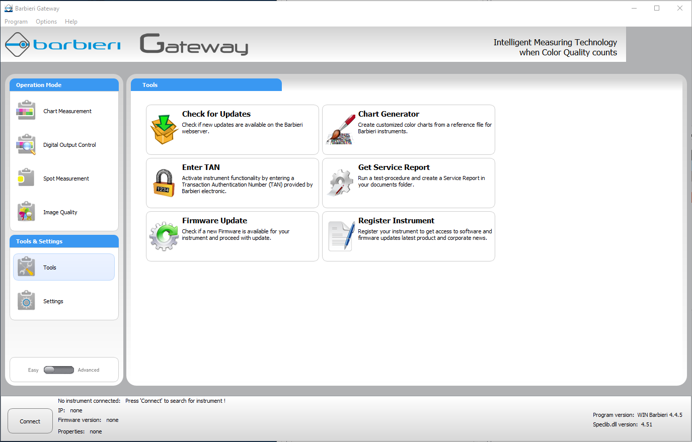This screenshot has height=442, width=692.
Task: Click the Register Instrument pen document icon
Action: [x=342, y=236]
